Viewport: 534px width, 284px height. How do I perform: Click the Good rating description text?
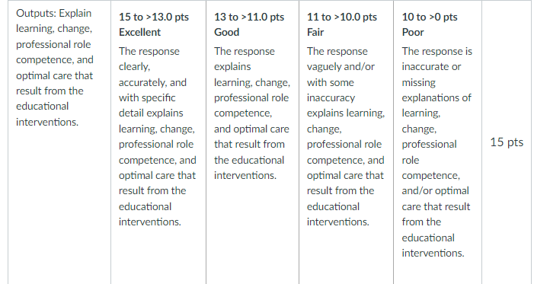251,113
